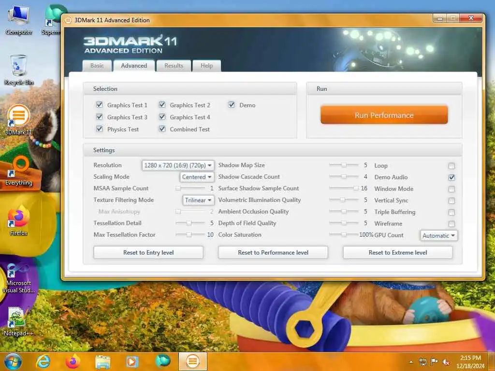Screen dimensions: 495x371
Task: Open the Resolution dropdown
Action: (x=178, y=165)
